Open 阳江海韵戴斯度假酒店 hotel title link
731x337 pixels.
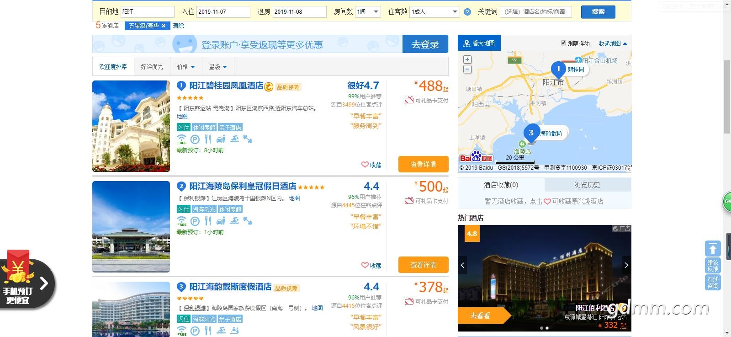(231, 287)
